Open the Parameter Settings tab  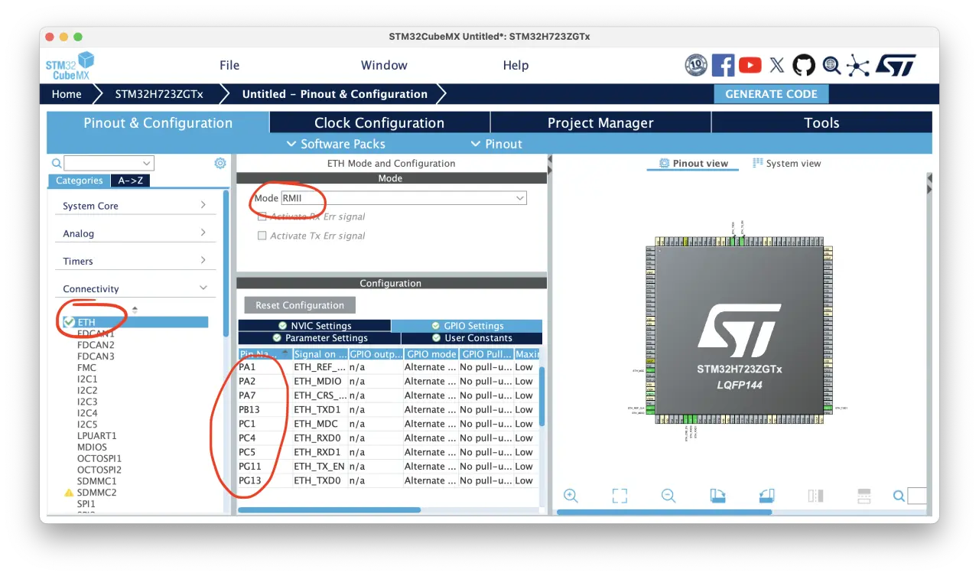(320, 338)
